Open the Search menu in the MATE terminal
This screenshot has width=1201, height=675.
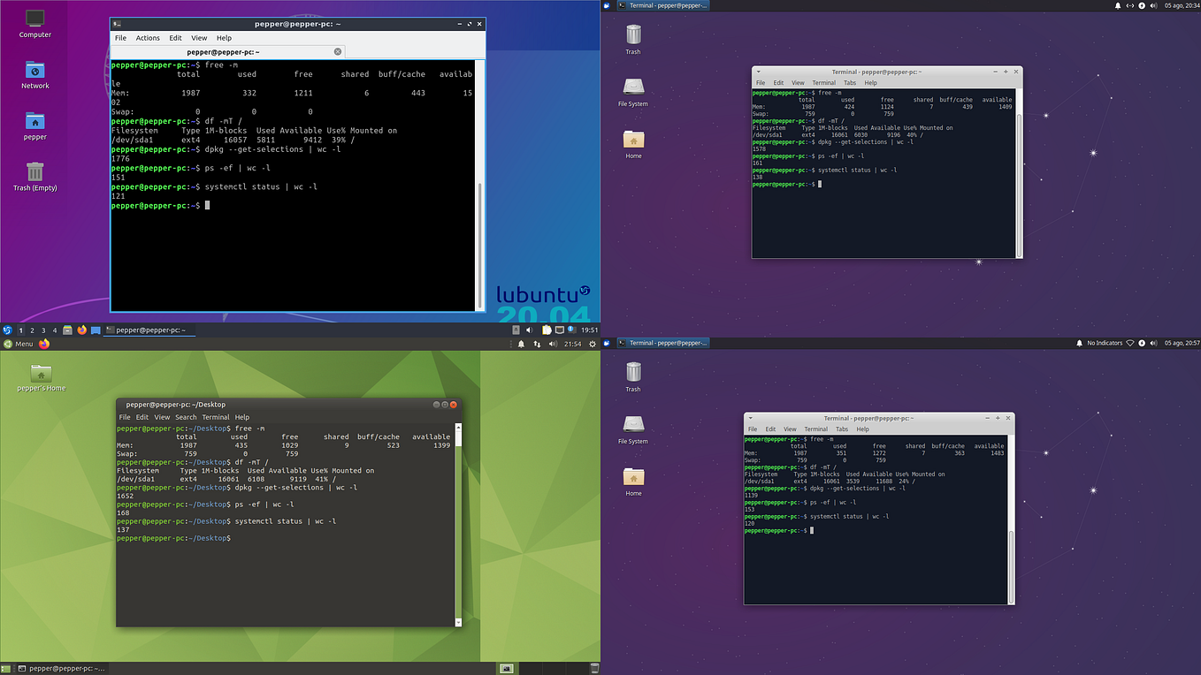click(x=186, y=417)
